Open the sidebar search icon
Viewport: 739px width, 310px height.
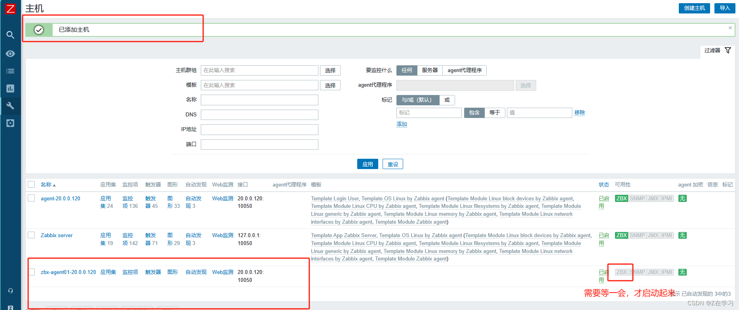coord(10,35)
